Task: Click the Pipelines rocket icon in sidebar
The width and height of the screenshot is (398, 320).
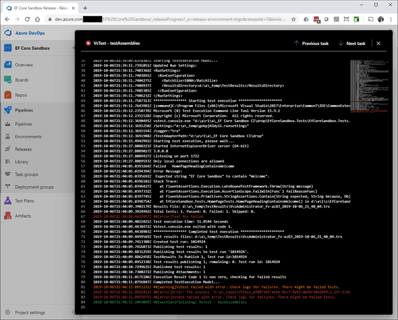Action: point(8,110)
